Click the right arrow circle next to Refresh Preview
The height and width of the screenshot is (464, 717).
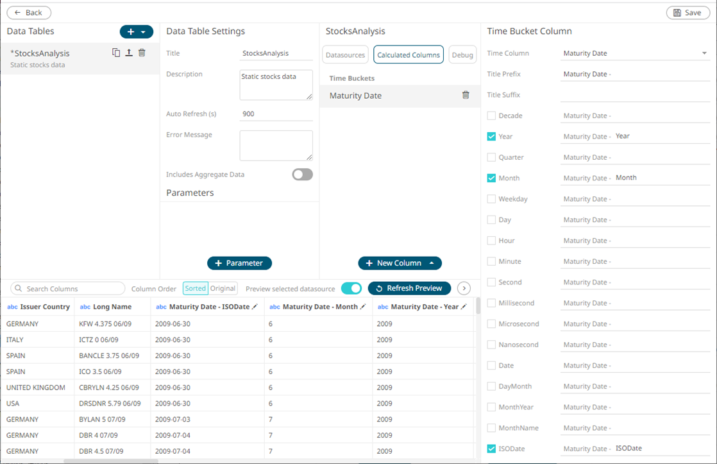464,289
